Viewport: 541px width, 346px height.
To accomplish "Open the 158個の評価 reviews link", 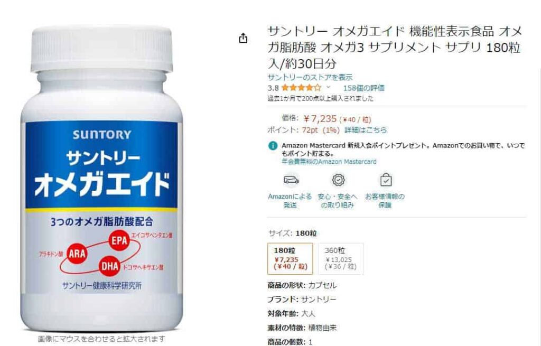I will pos(363,88).
